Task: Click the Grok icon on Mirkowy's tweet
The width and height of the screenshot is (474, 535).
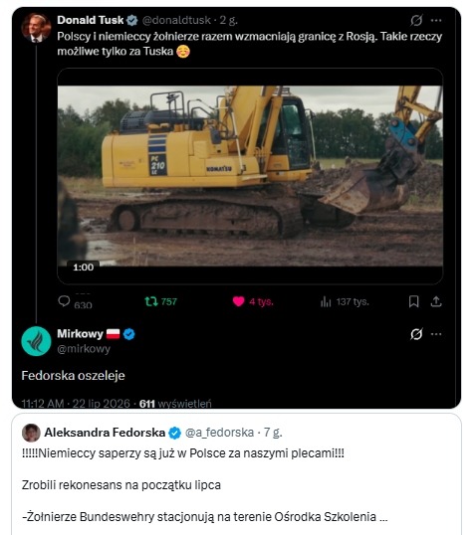Action: (x=416, y=334)
